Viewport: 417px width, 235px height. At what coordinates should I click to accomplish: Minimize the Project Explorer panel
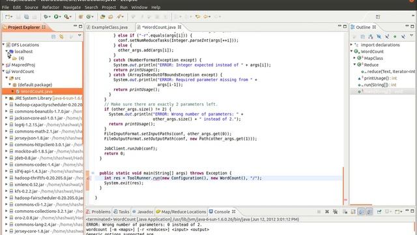pyautogui.click(x=75, y=26)
